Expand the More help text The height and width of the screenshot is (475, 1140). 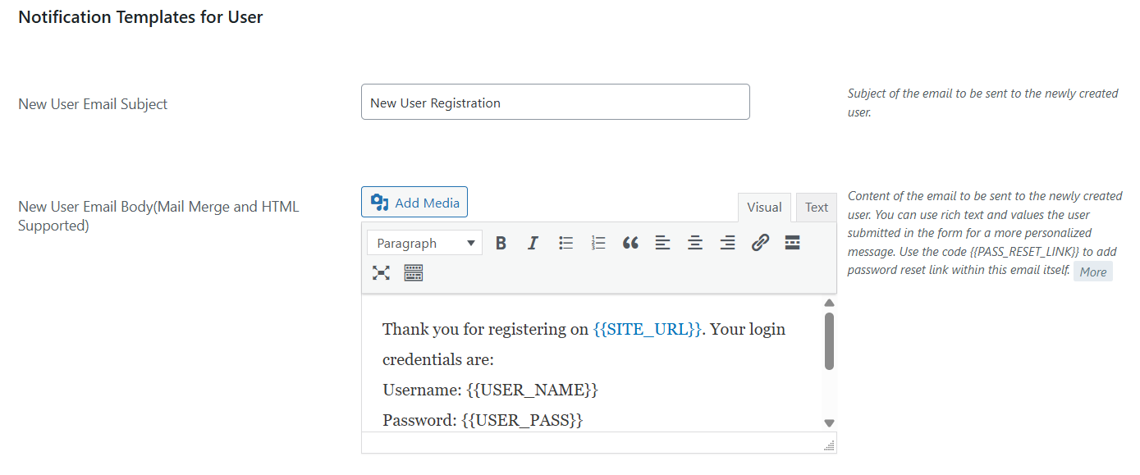pyautogui.click(x=1093, y=272)
